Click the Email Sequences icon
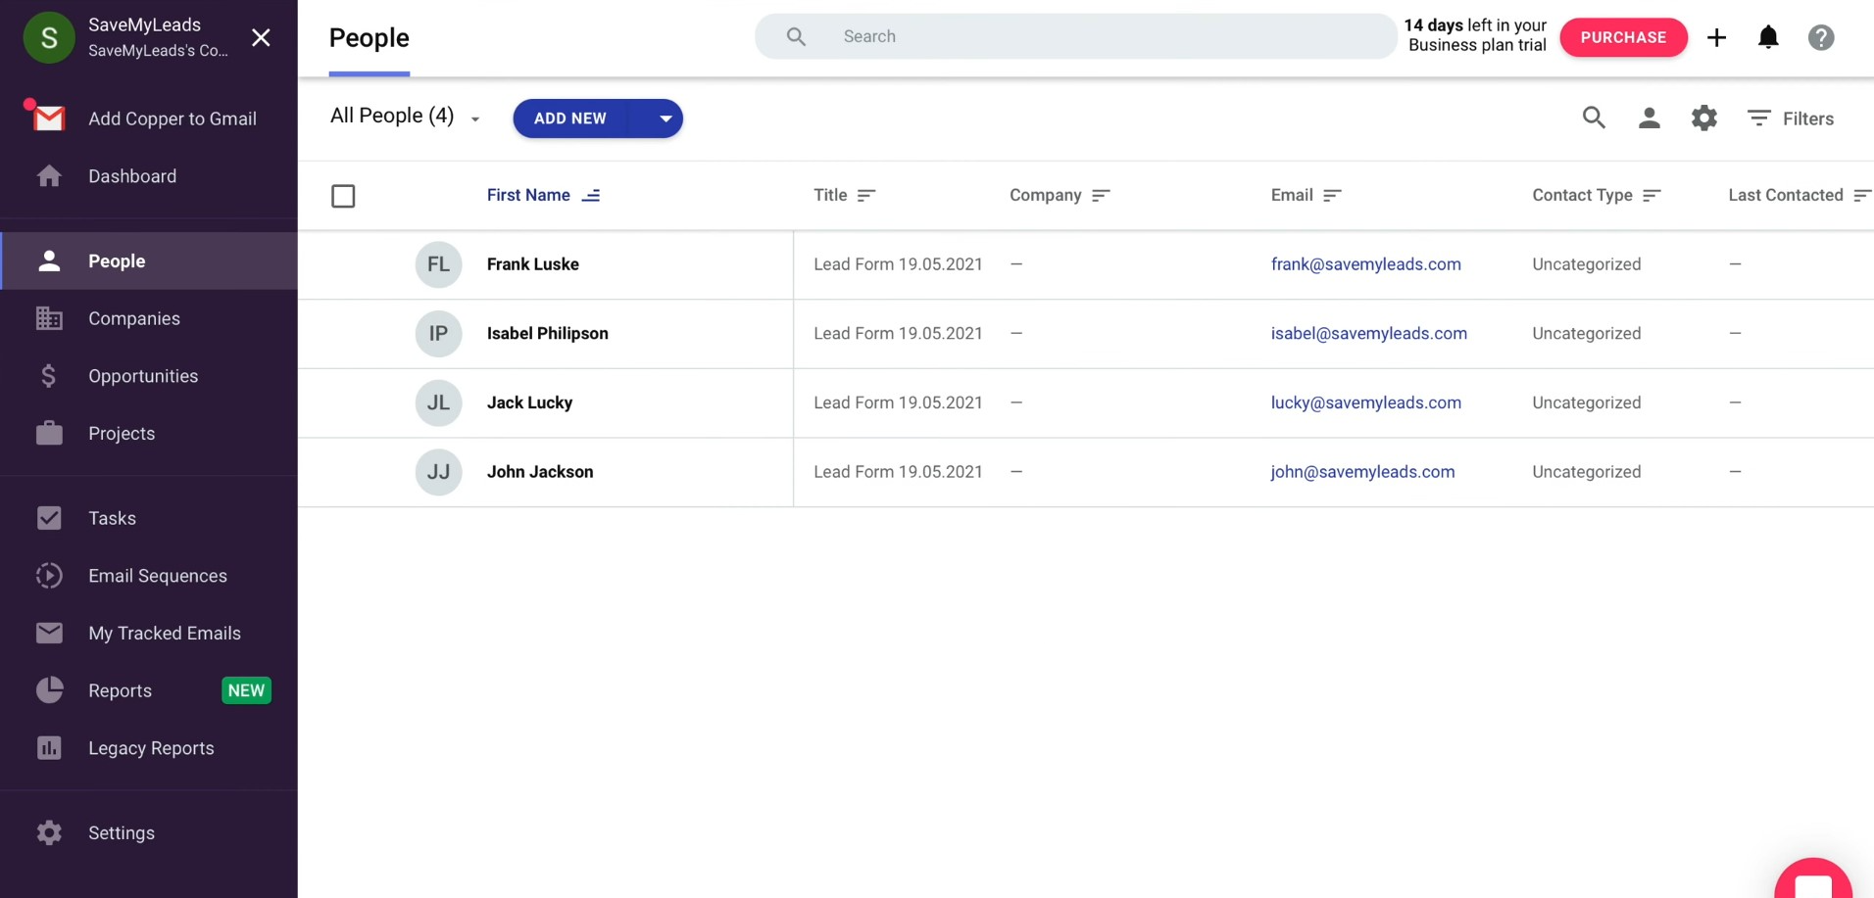This screenshot has width=1874, height=898. coord(49,576)
